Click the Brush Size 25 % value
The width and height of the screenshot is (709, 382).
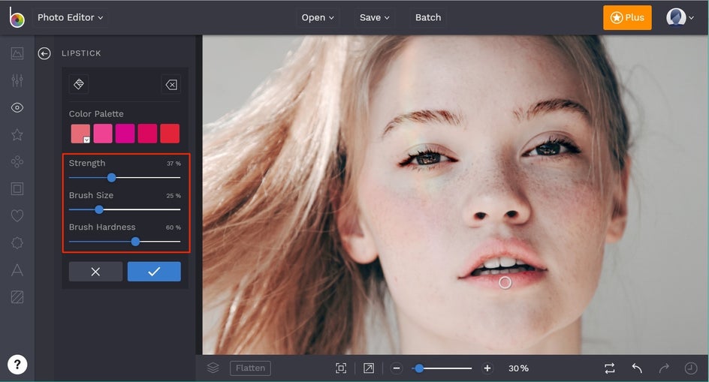[x=173, y=196]
